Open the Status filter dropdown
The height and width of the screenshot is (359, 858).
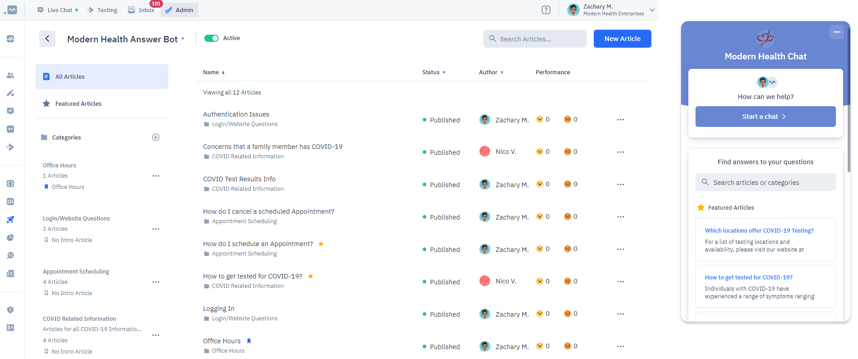coord(434,72)
